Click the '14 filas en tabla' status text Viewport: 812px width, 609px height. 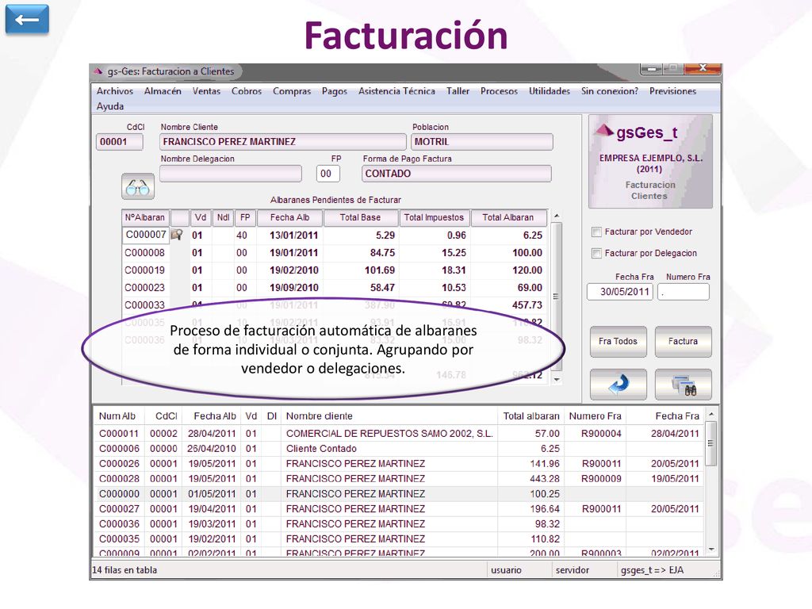click(124, 569)
